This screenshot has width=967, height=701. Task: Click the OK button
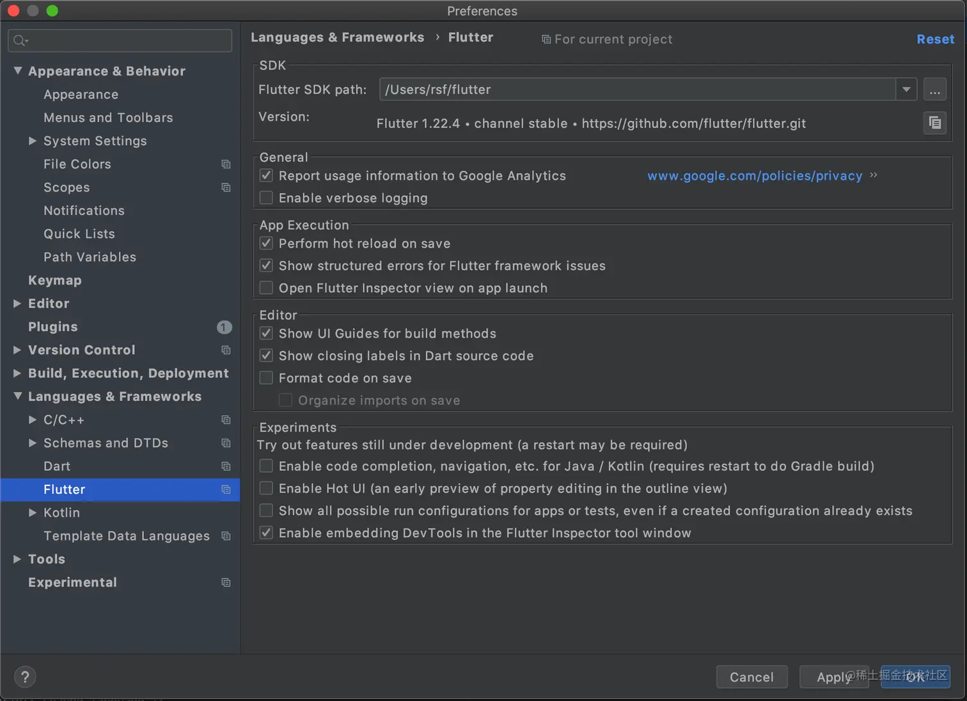click(915, 677)
